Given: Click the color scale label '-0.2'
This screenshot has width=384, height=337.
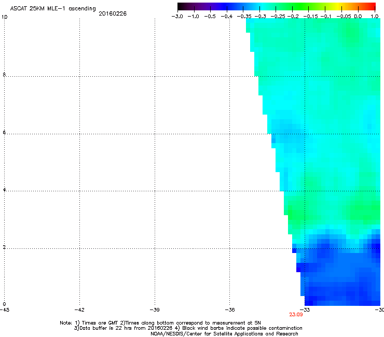Looking at the screenshot, I should pos(293,17).
